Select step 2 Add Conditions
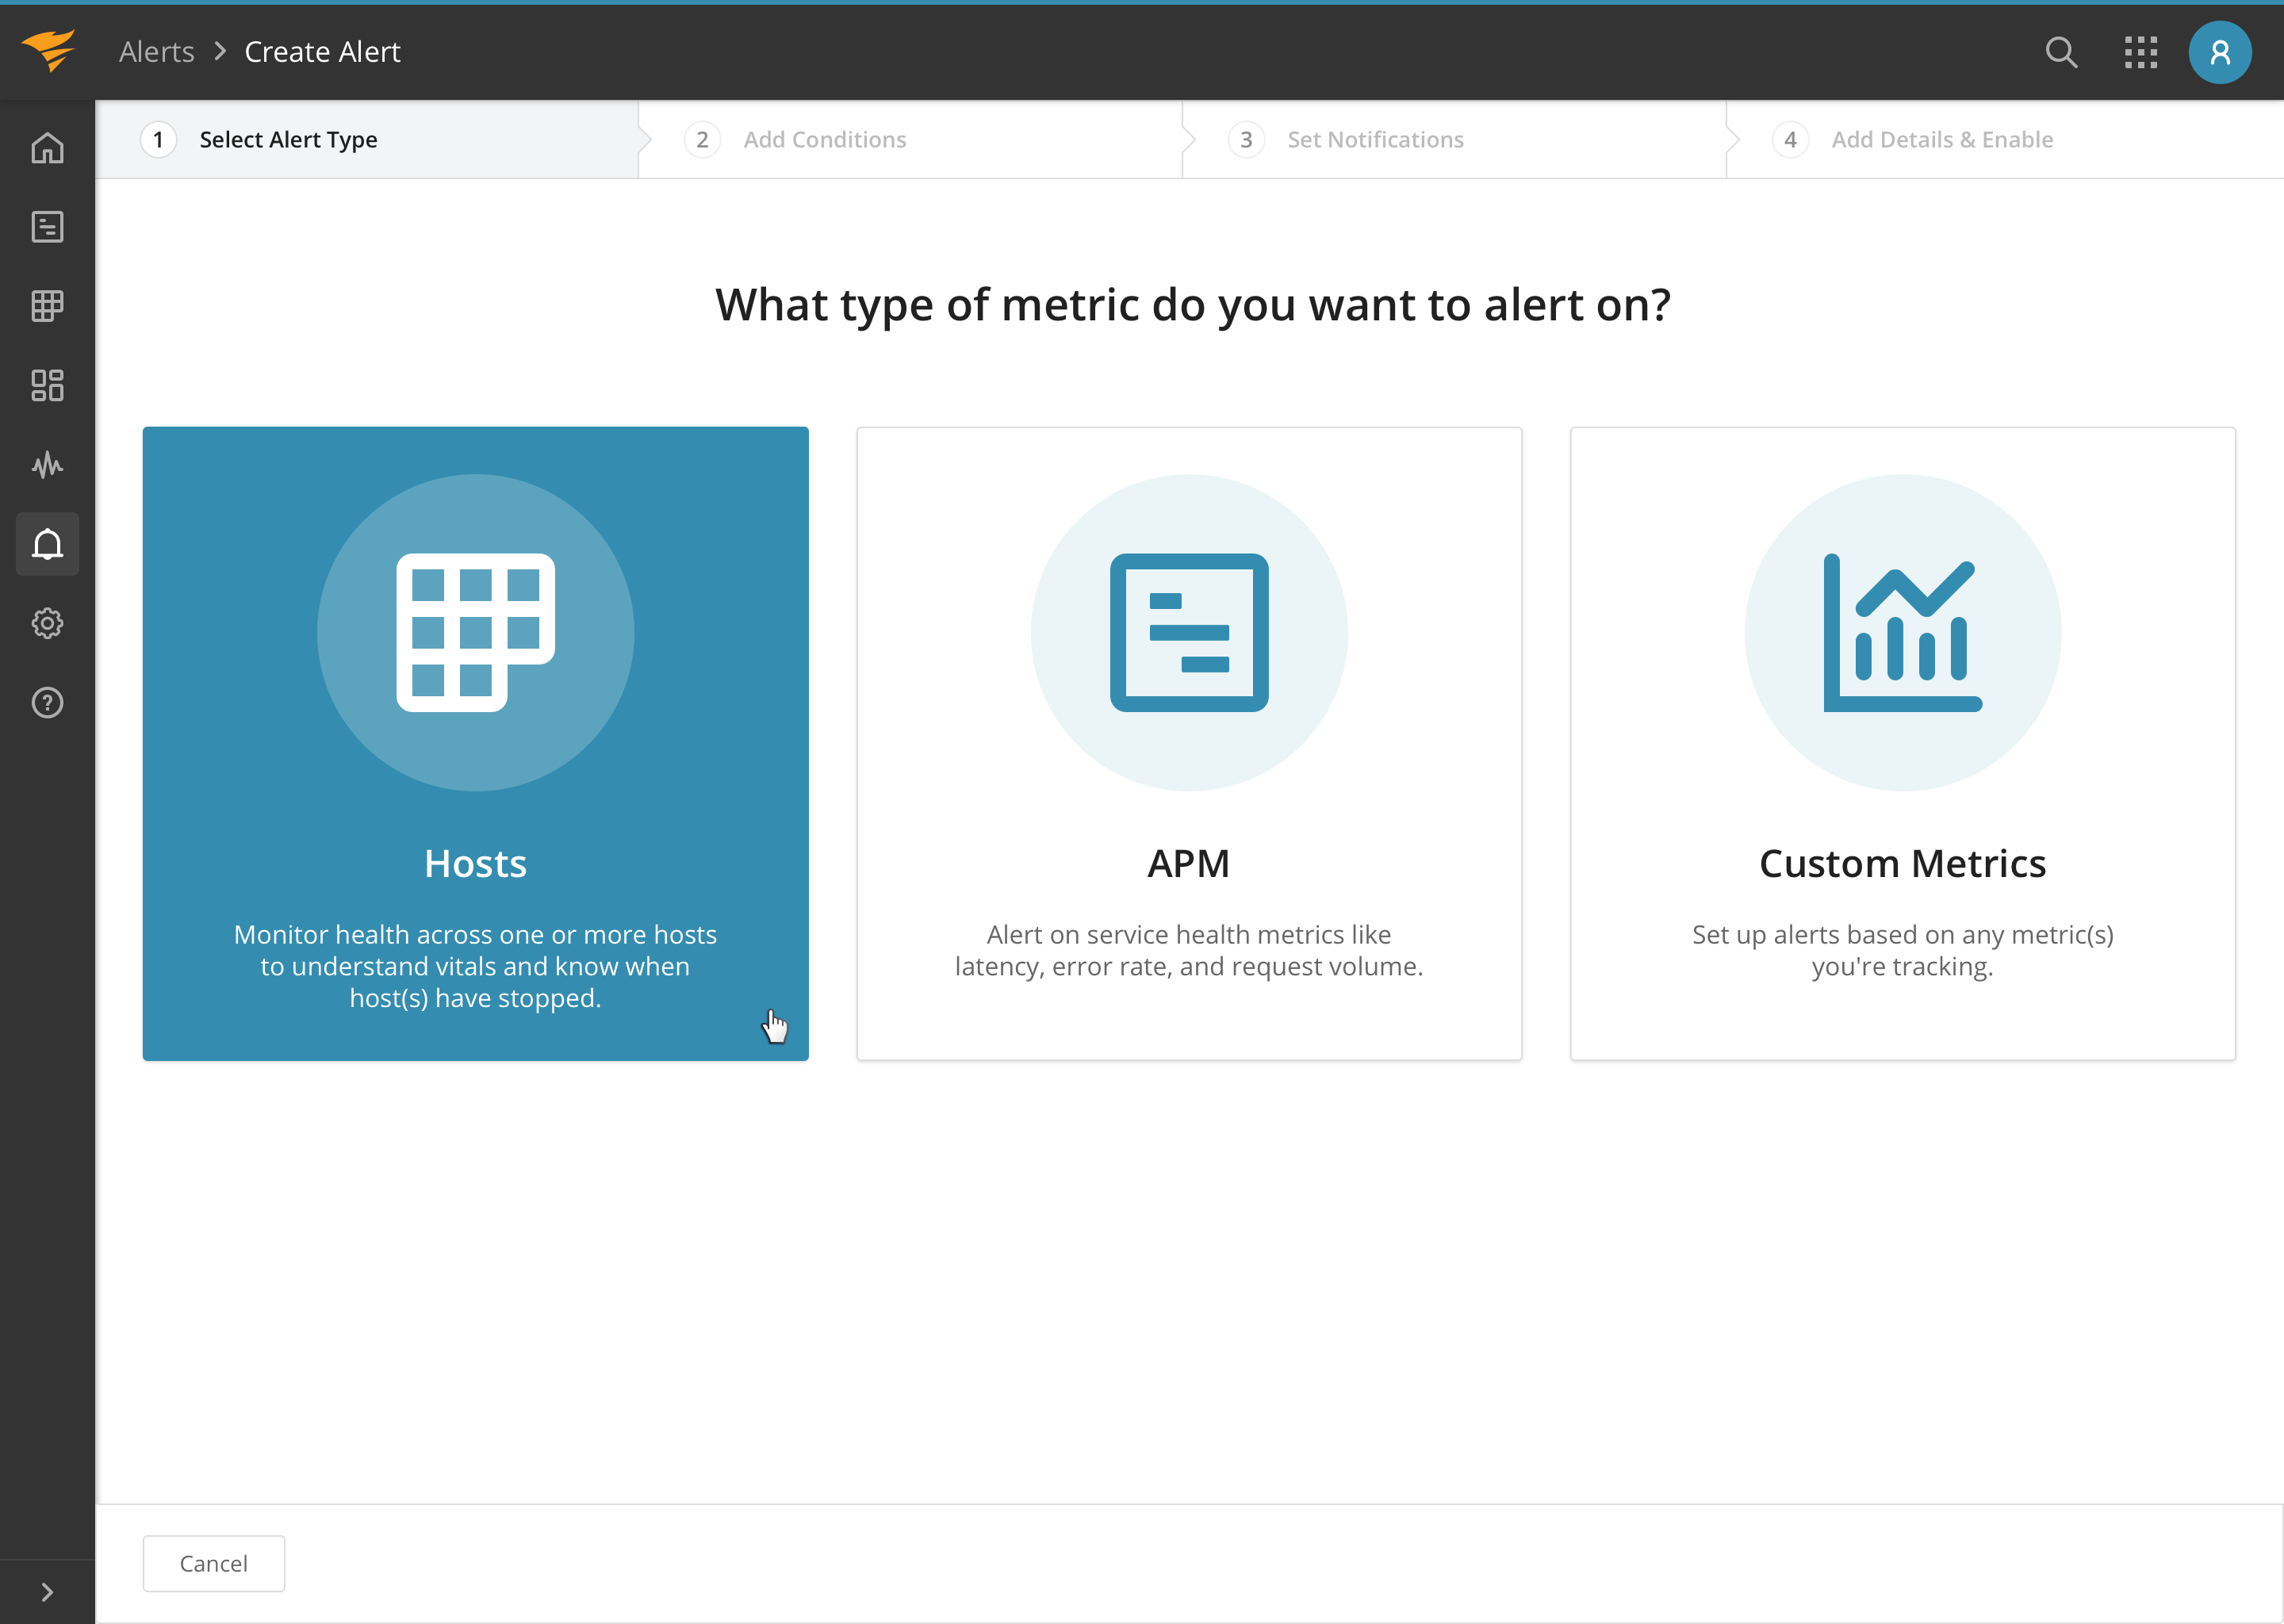Image resolution: width=2284 pixels, height=1624 pixels. 824,140
